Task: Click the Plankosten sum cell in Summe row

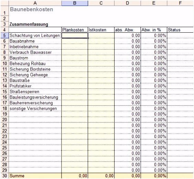Action: coord(75,176)
